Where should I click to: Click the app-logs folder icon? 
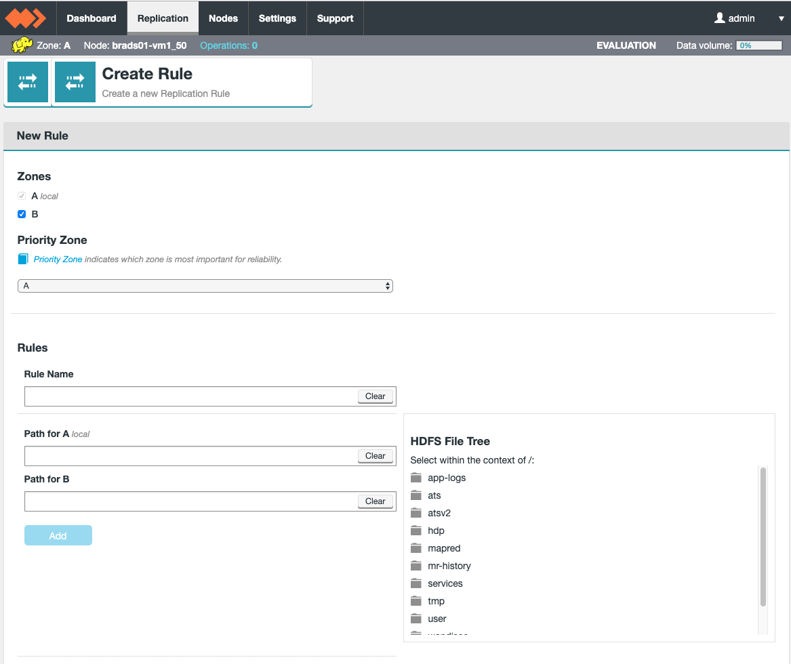pyautogui.click(x=416, y=478)
